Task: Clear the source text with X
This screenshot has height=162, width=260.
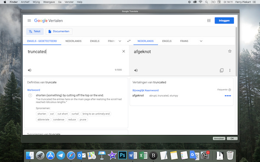Action: click(123, 51)
